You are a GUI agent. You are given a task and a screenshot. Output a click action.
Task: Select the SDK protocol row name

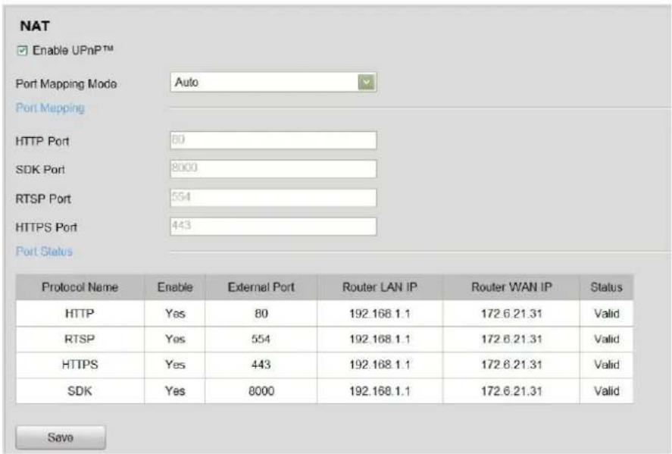click(80, 391)
